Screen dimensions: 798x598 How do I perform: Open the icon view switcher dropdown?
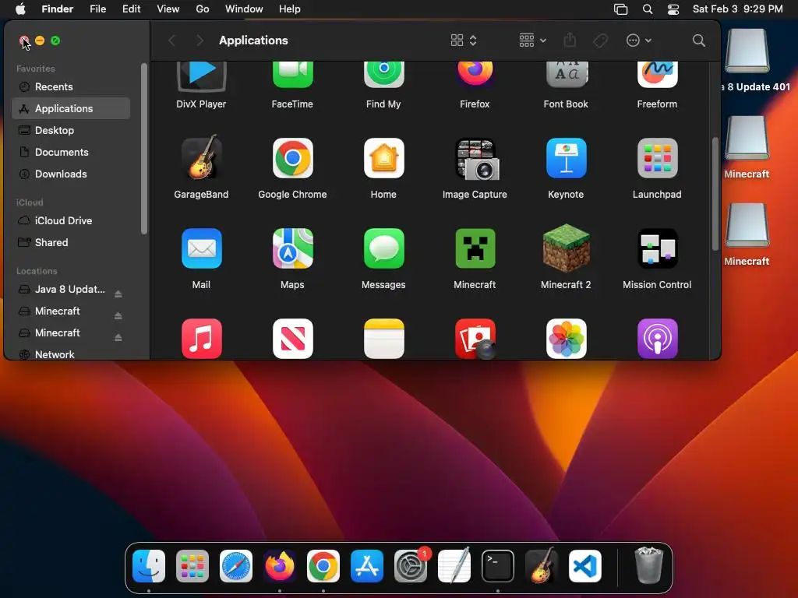point(464,40)
